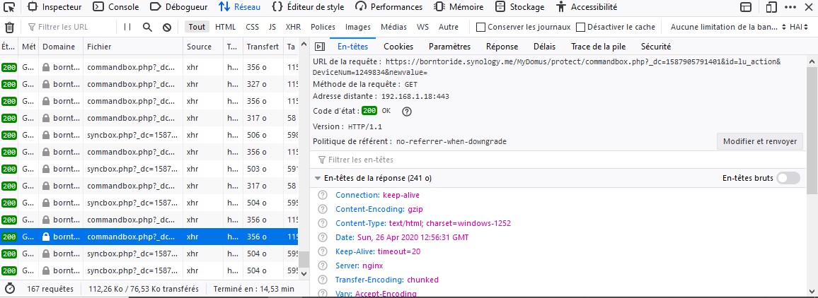Open the Console tab
Image resolution: width=818 pixels, height=298 pixels.
[117, 7]
